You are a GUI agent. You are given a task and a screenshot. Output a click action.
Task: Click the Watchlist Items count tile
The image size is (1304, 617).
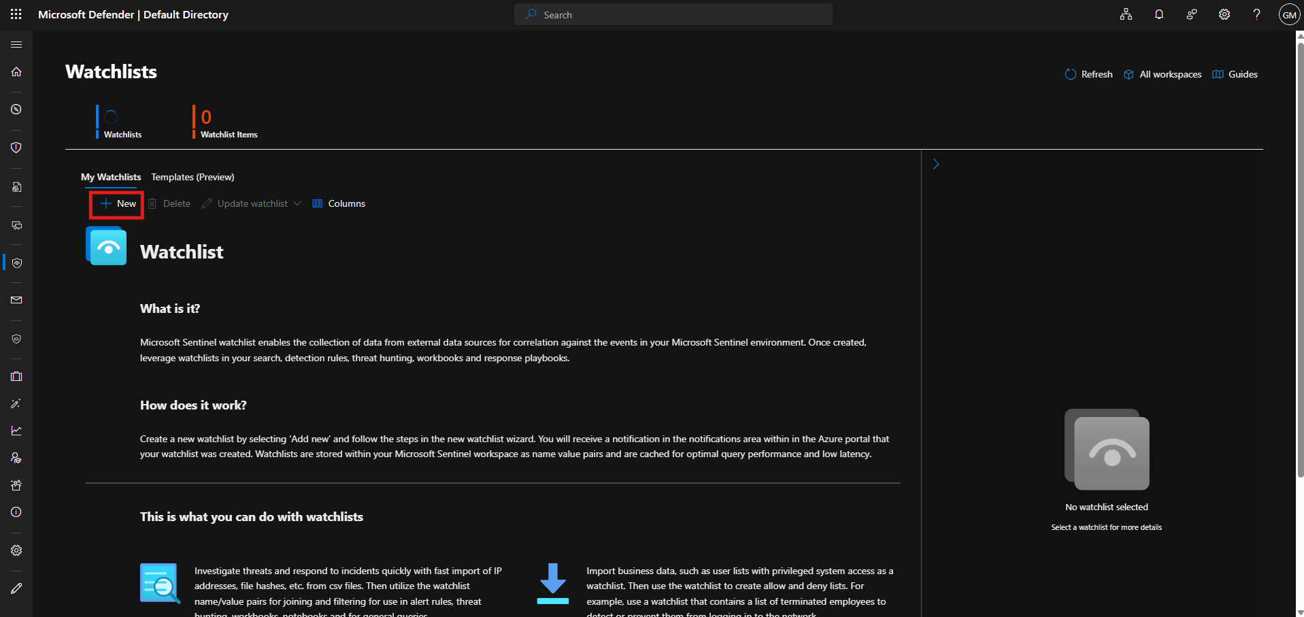click(x=226, y=122)
